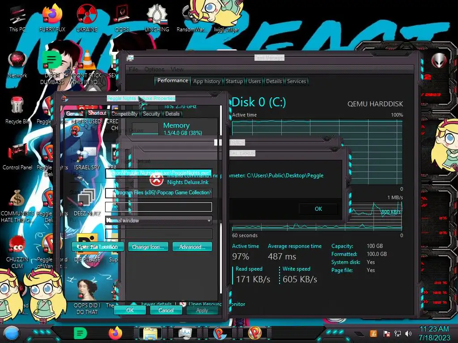Launch Firefox from the taskbar

pos(115,333)
